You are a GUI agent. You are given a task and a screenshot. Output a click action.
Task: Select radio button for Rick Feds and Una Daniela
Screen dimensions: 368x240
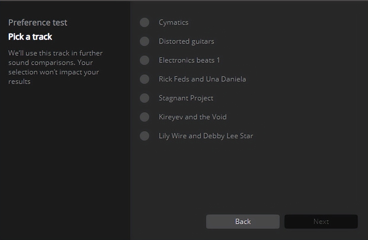click(x=144, y=79)
